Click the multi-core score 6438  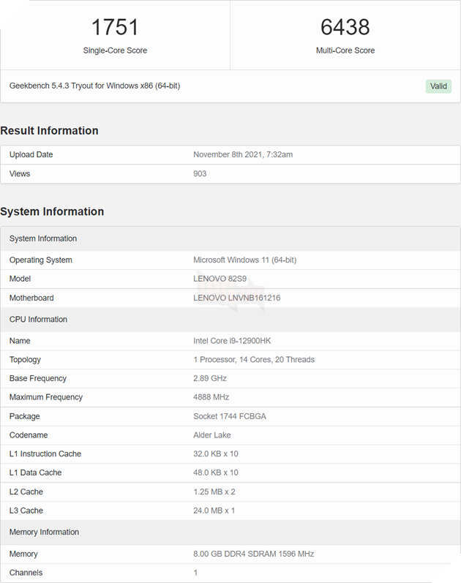[x=345, y=27]
